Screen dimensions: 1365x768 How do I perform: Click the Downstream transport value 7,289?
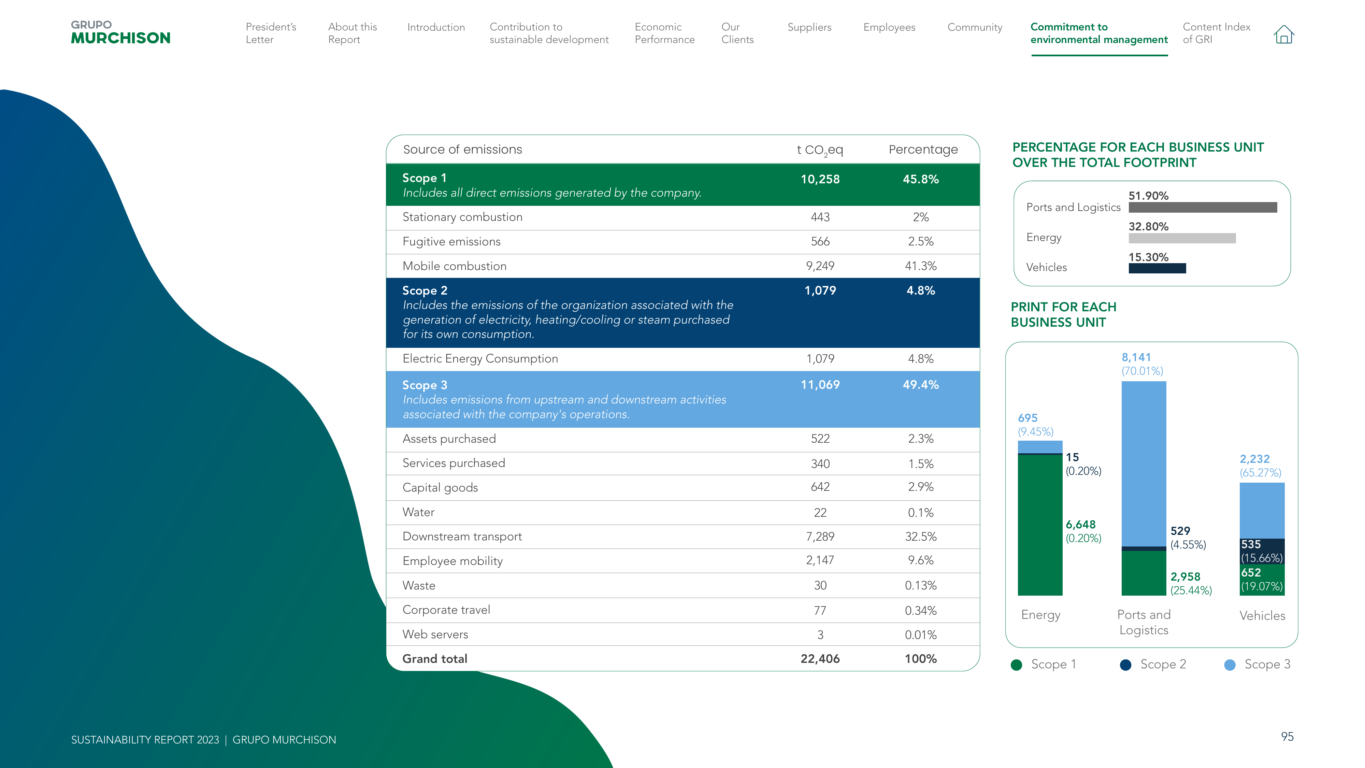(820, 537)
